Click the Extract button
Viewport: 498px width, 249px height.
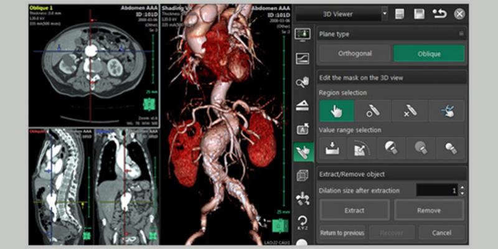(x=354, y=210)
